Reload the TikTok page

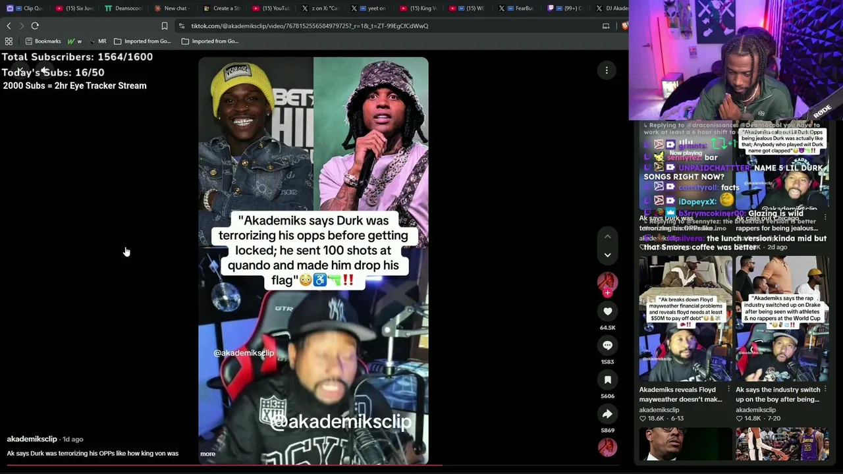coord(35,26)
